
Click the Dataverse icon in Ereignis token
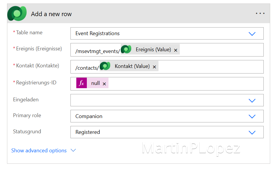[126, 49]
